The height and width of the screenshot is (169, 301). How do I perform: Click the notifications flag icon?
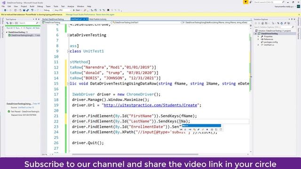[246, 2]
